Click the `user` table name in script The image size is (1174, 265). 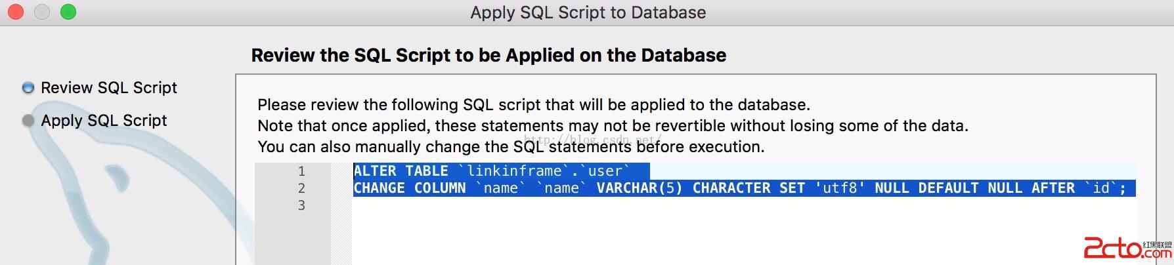pyautogui.click(x=605, y=171)
